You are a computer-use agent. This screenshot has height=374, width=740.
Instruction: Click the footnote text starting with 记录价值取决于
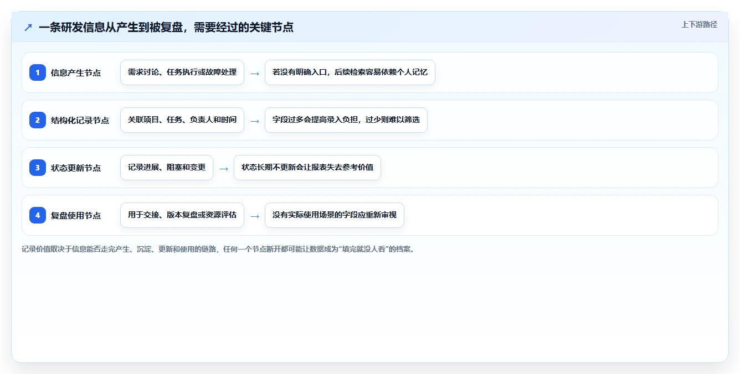click(x=218, y=249)
